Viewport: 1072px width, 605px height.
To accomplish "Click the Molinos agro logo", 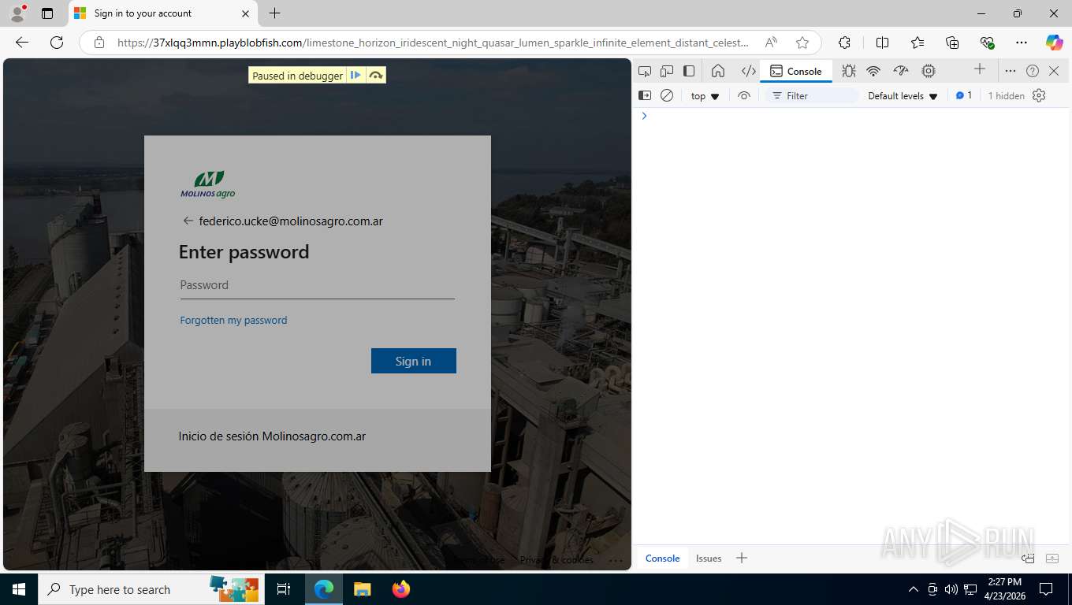I will tap(208, 184).
